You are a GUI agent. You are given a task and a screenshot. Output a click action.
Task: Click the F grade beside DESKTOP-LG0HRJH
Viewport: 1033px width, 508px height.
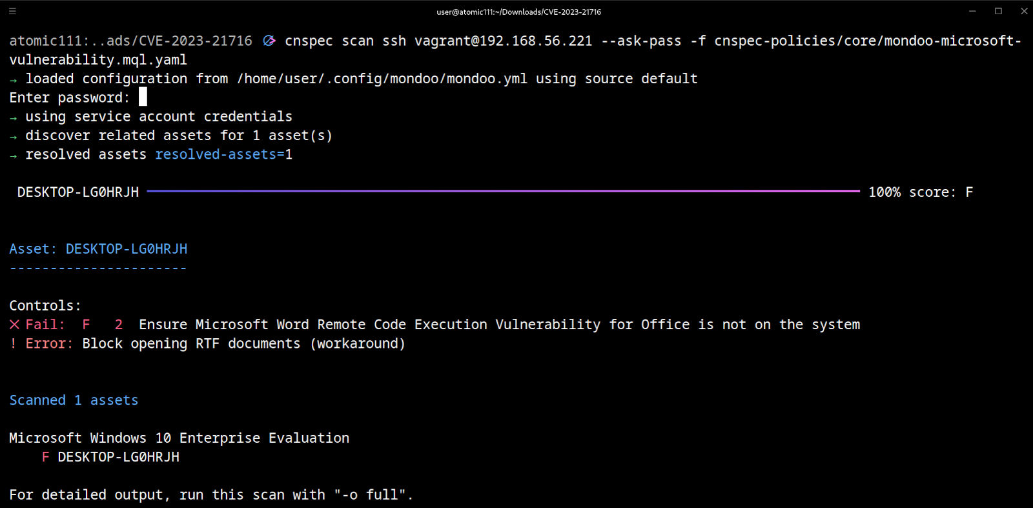45,457
